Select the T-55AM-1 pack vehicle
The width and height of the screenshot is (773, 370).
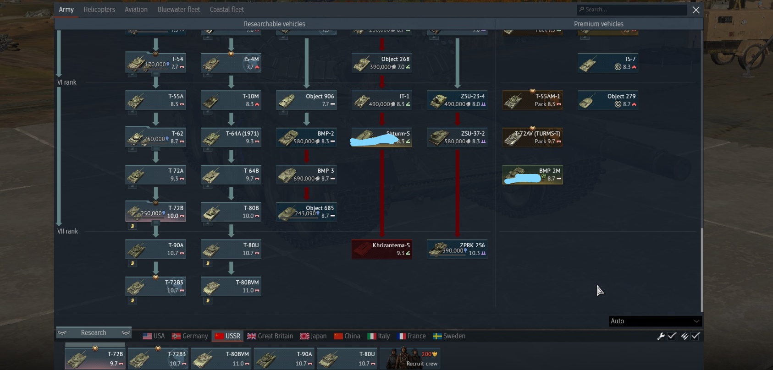(x=533, y=100)
